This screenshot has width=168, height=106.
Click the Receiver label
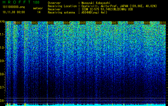pyautogui.click(x=54, y=9)
